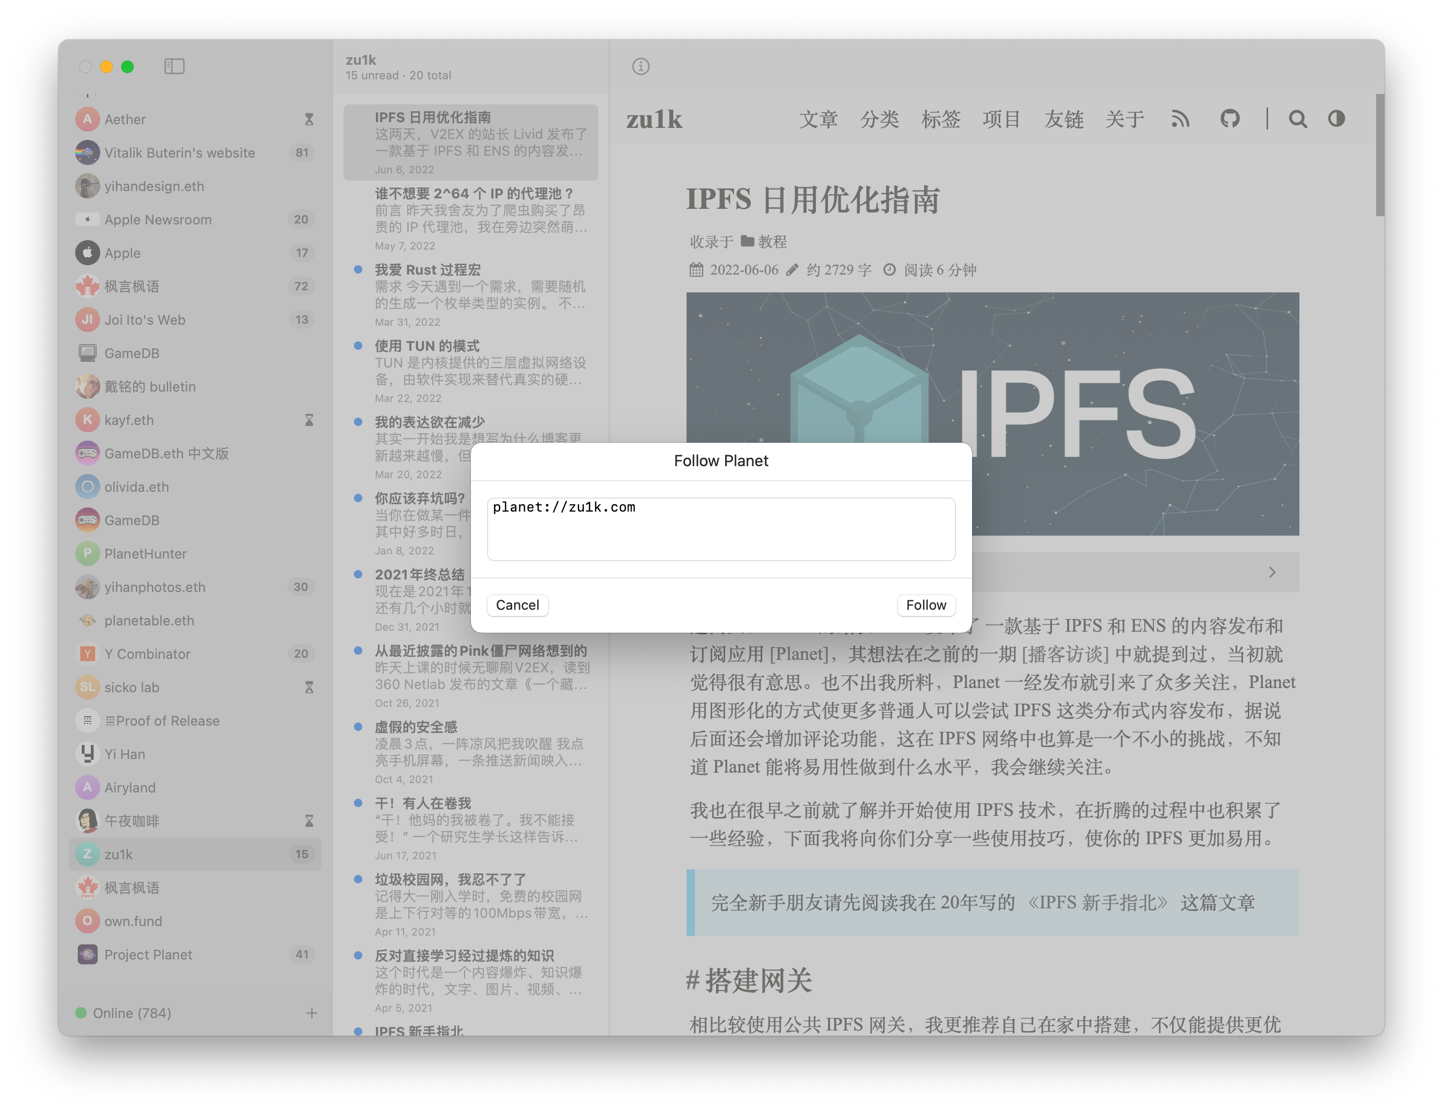Open the 关于 menu item
Image resolution: width=1443 pixels, height=1113 pixels.
(1125, 120)
